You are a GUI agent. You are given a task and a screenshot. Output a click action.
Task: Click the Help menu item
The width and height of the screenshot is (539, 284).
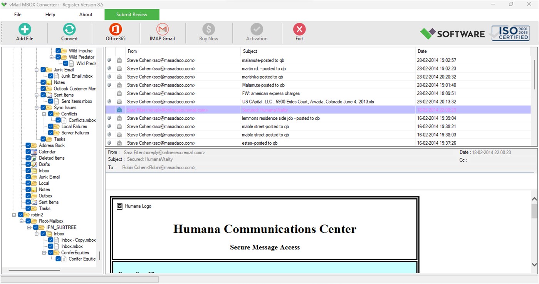50,14
